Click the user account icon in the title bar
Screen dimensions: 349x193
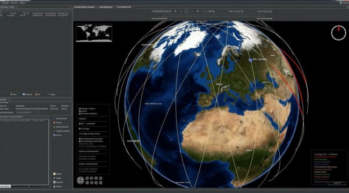pyautogui.click(x=341, y=3)
